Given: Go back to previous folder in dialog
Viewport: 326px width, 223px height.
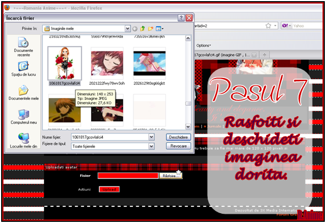Looking at the screenshot, I should [x=135, y=29].
